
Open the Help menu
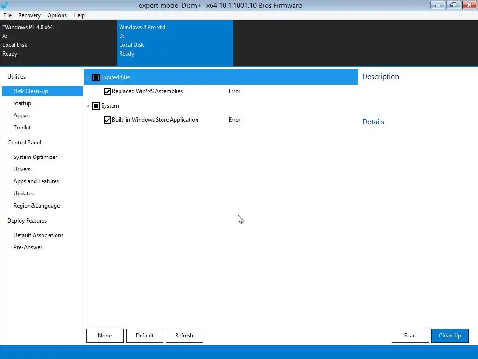pyautogui.click(x=79, y=15)
